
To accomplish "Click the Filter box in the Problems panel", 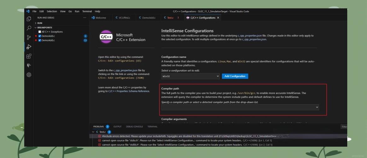I will tap(344, 127).
